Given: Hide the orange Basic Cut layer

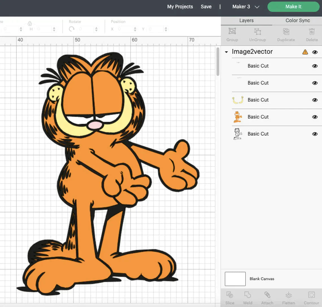Looking at the screenshot, I should [315, 117].
